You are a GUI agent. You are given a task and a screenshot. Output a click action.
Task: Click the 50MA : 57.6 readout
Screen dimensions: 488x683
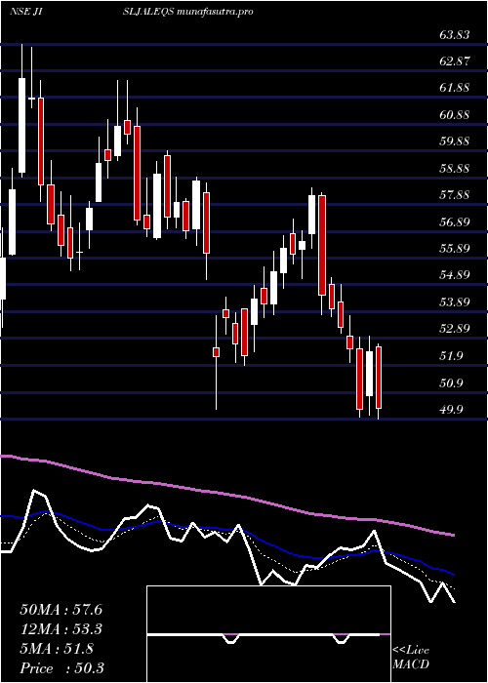click(x=61, y=610)
